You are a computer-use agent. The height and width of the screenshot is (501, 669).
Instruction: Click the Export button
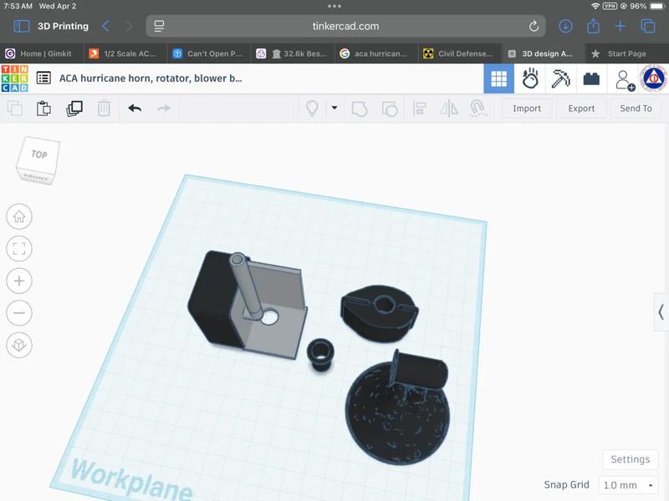click(581, 109)
